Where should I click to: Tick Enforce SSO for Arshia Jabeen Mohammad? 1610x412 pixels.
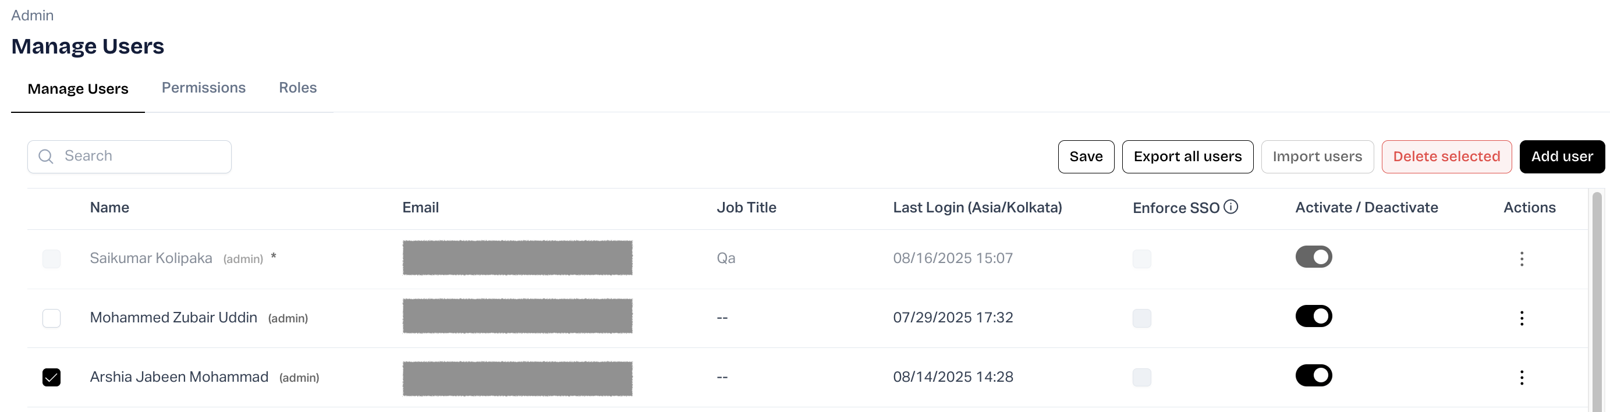click(1141, 377)
